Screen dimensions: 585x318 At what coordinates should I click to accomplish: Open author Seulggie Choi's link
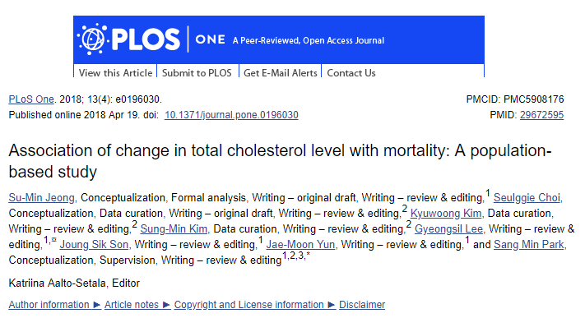[527, 197]
